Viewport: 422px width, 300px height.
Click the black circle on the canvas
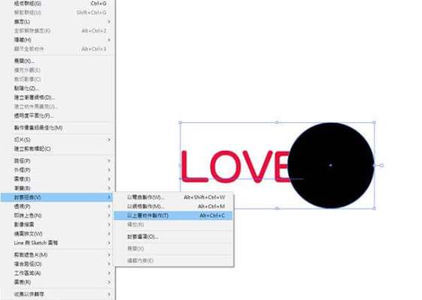[x=331, y=165]
